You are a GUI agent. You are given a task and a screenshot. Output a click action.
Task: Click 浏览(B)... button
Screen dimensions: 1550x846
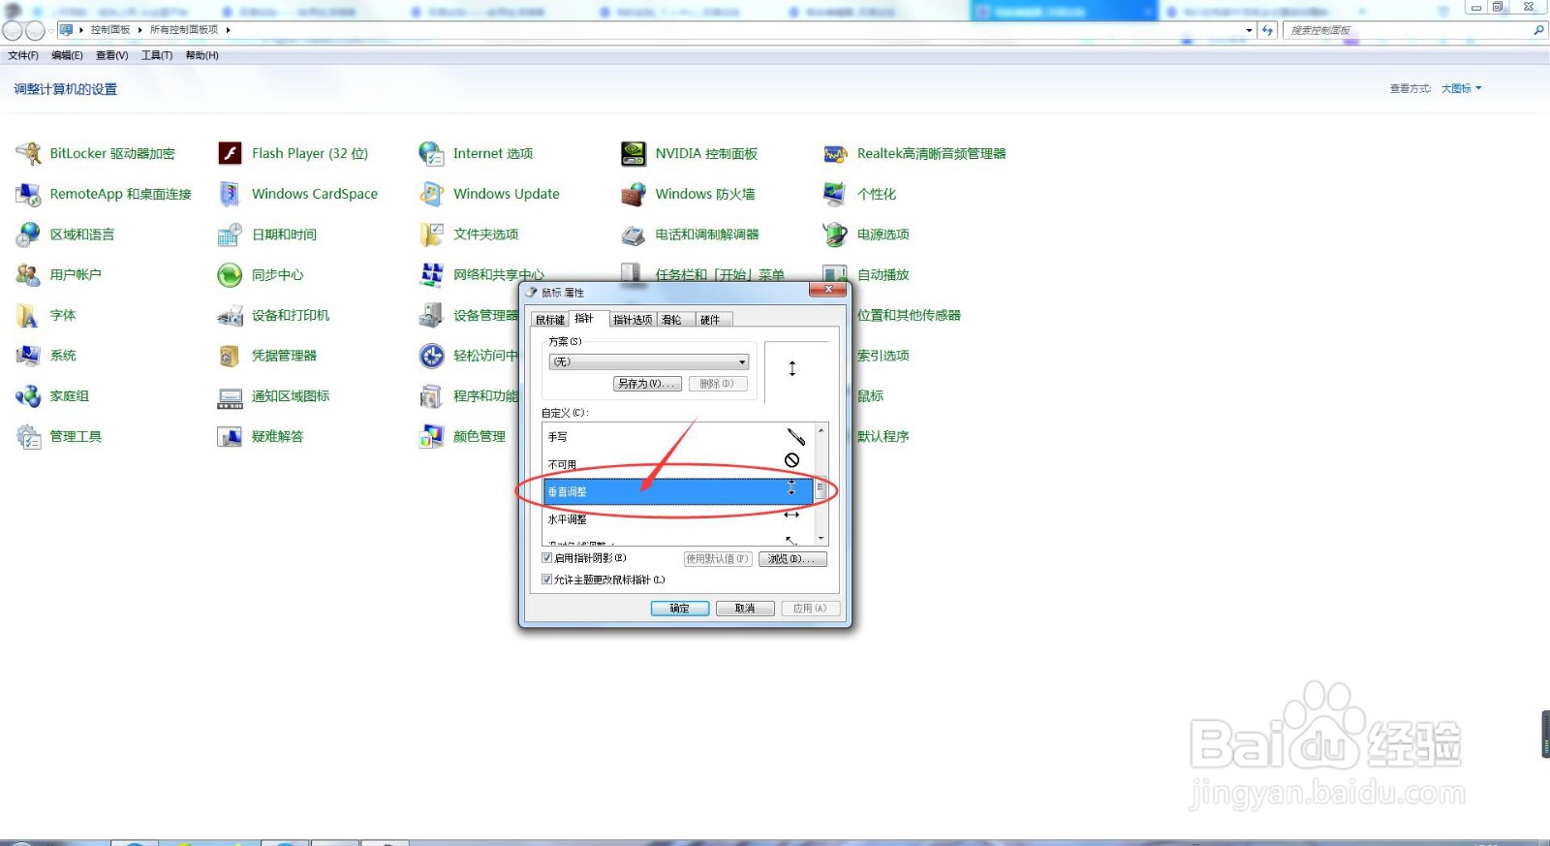791,559
